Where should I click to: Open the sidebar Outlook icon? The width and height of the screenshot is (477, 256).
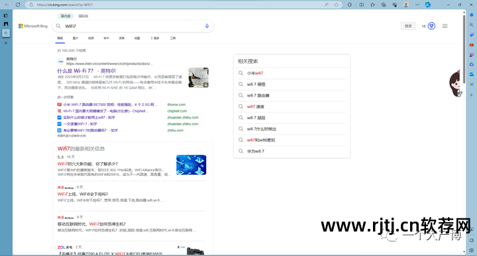pyautogui.click(x=471, y=74)
